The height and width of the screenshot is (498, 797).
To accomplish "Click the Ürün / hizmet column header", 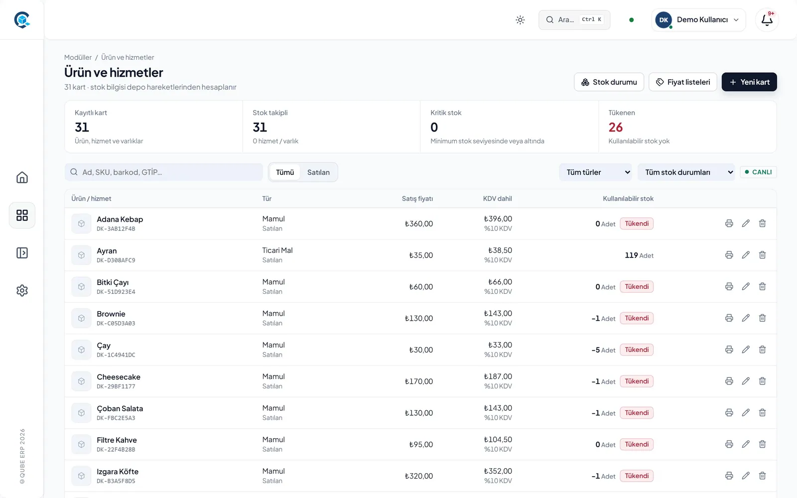I will 91,199.
